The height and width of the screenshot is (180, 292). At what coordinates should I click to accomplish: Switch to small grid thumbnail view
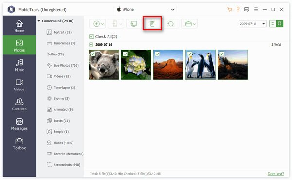[x=273, y=24]
